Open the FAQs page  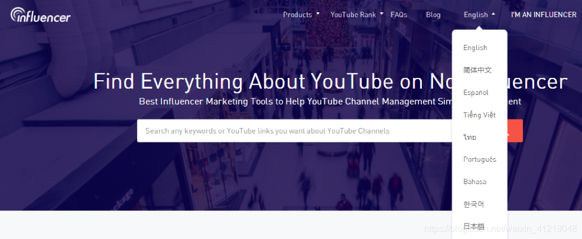pyautogui.click(x=399, y=15)
